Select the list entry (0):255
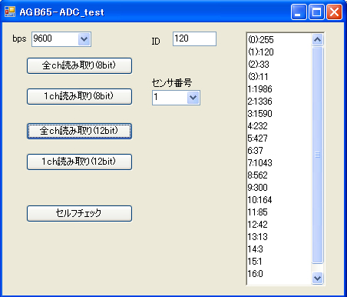Viewport: 347px width, 297px height. pyautogui.click(x=279, y=40)
